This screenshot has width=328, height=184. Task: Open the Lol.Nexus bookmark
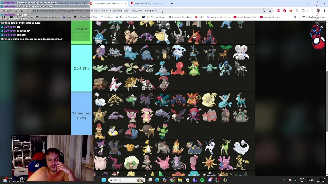pos(107,17)
